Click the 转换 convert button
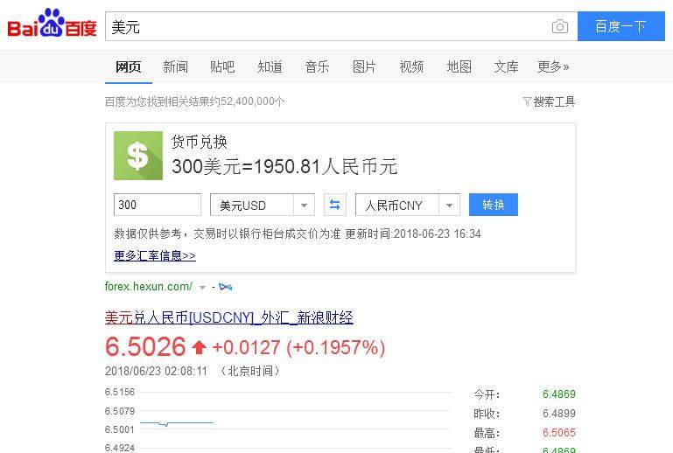Screen dimensions: 673x453 coord(494,205)
